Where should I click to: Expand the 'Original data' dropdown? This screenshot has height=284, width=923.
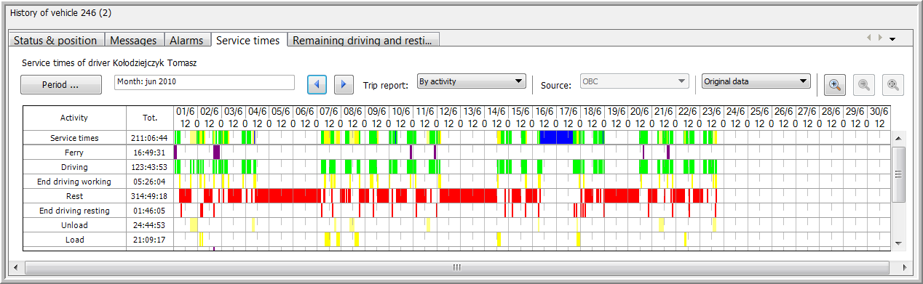coord(756,81)
